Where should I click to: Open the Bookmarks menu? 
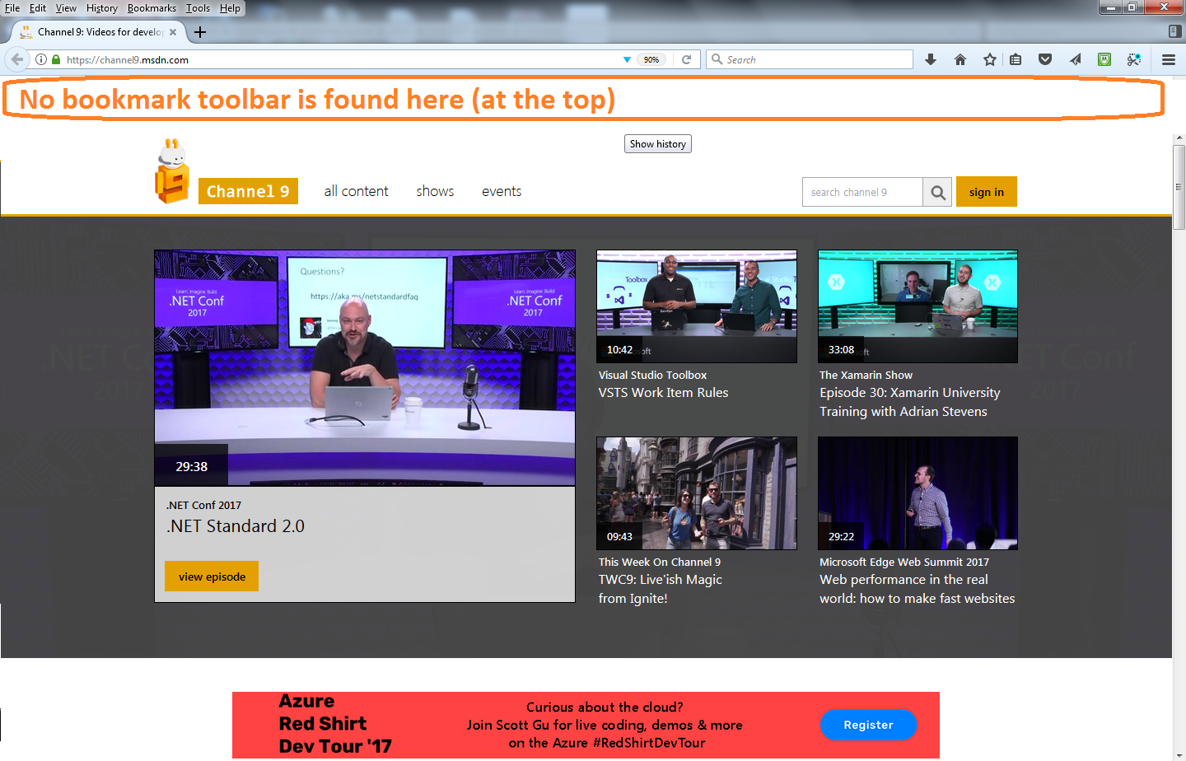(152, 8)
